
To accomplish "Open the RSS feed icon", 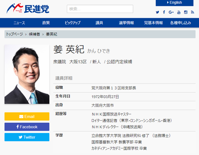I will pos(192,12).
